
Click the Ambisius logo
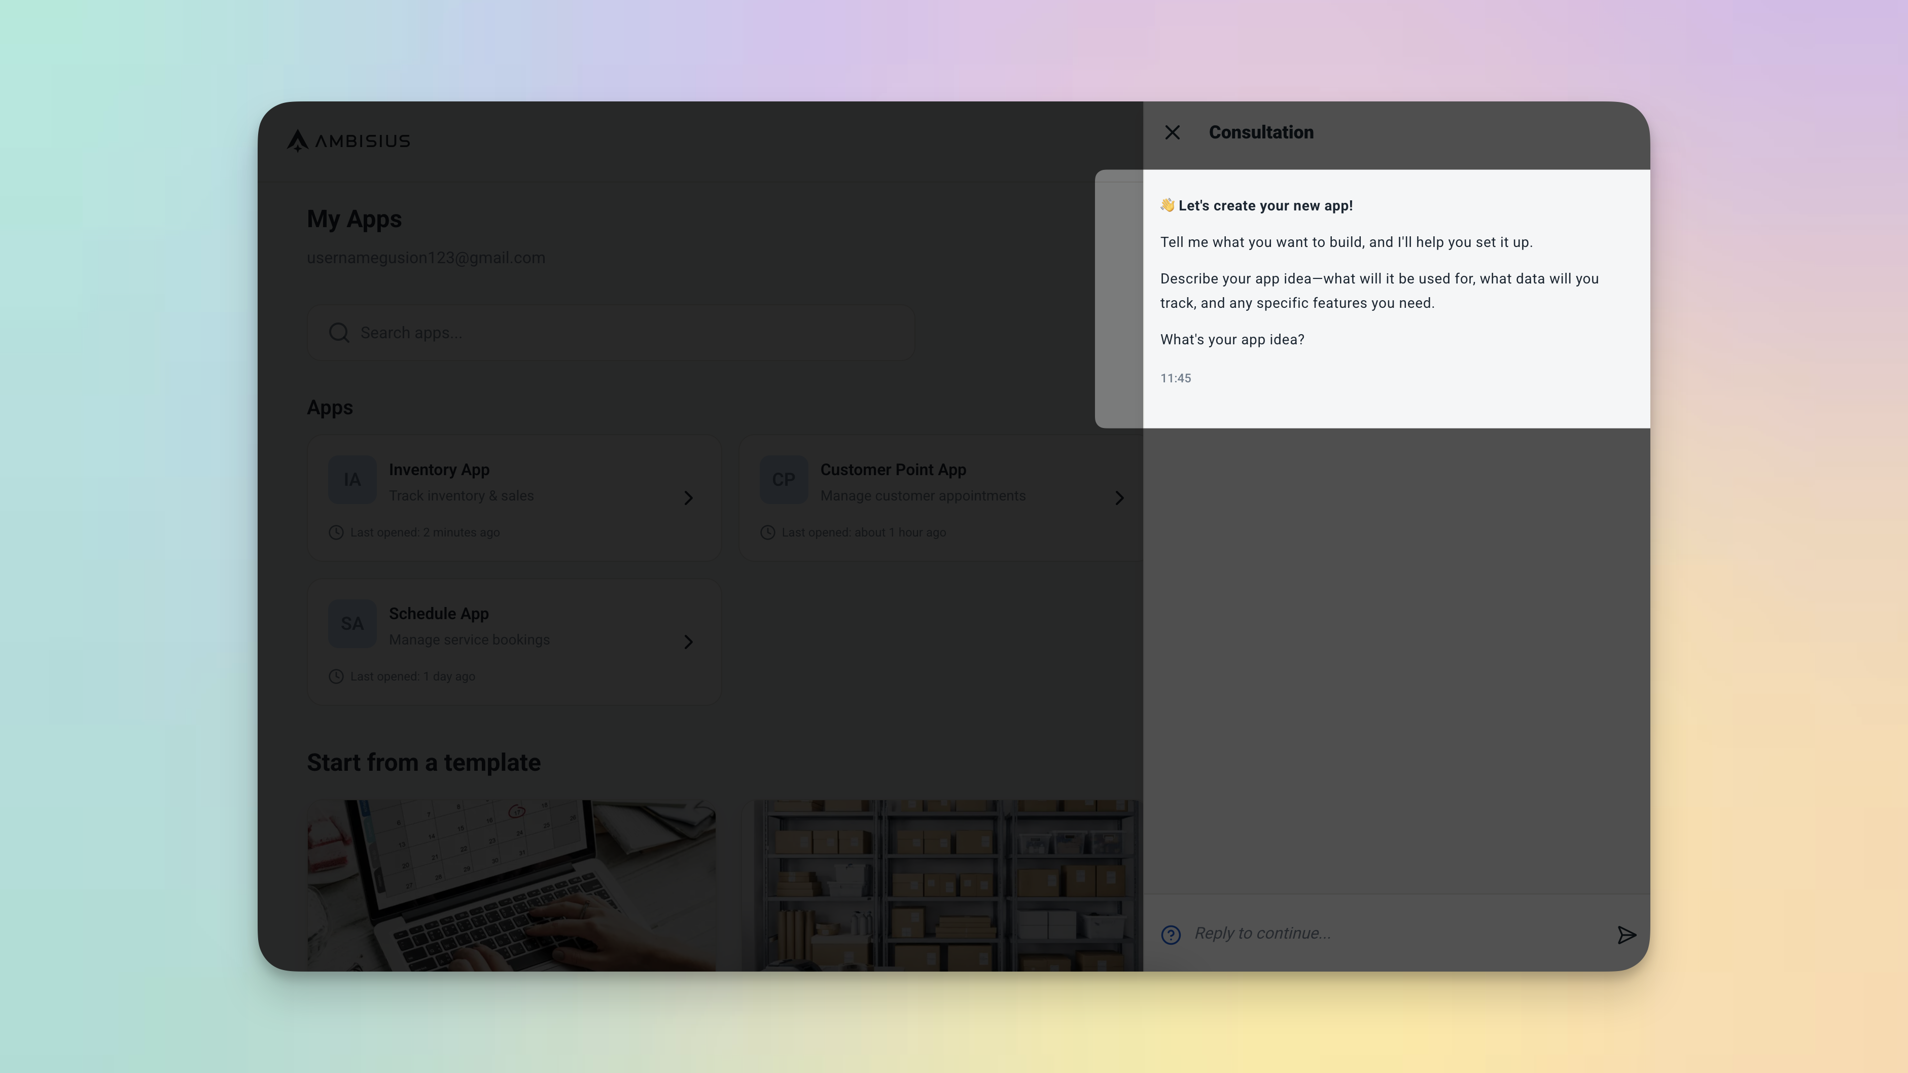point(348,140)
